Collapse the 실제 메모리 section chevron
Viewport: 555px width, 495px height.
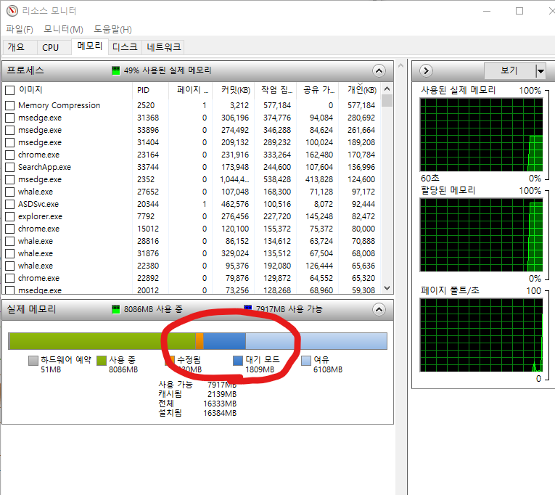click(378, 310)
